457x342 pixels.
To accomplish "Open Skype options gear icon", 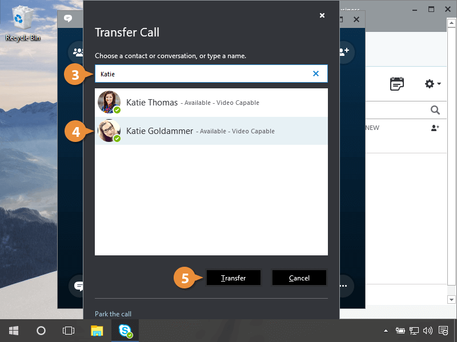I will point(429,84).
